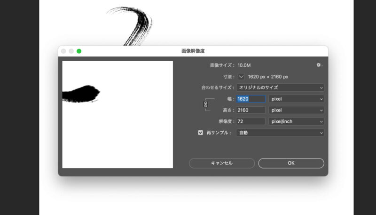Confirm with the OK button
Viewport: 376px width, 215px height.
[291, 163]
